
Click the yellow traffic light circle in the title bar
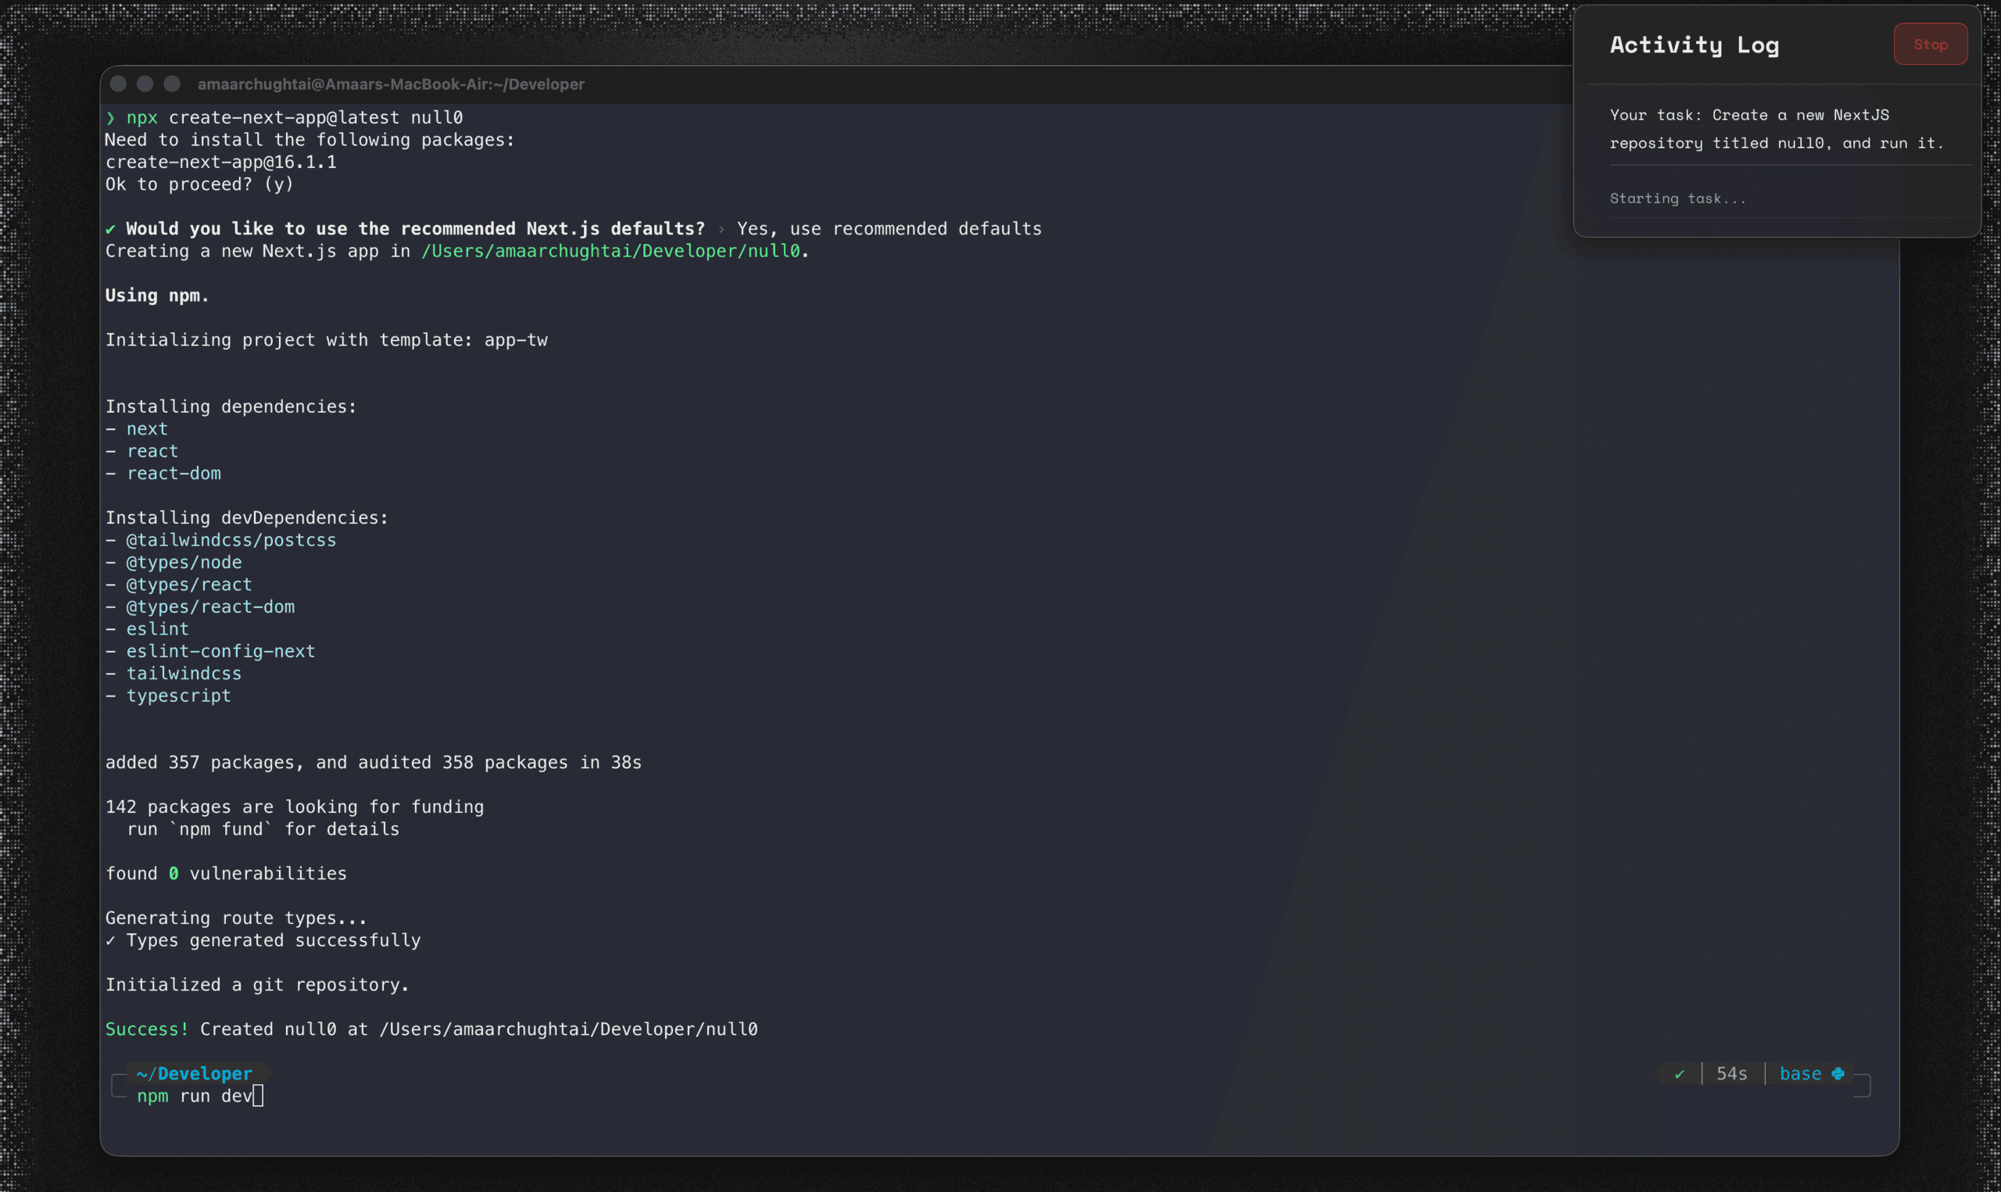click(x=145, y=84)
